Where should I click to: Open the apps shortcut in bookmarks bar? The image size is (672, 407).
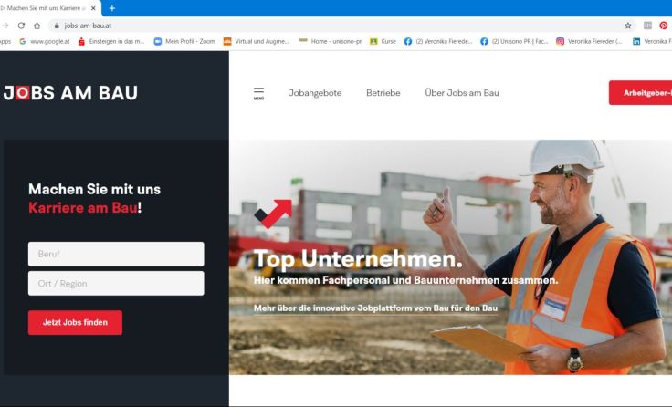pyautogui.click(x=5, y=42)
